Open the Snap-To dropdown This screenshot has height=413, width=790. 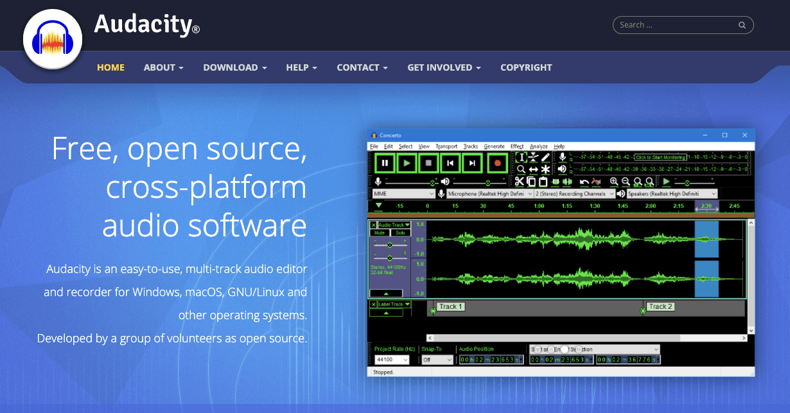coord(437,359)
